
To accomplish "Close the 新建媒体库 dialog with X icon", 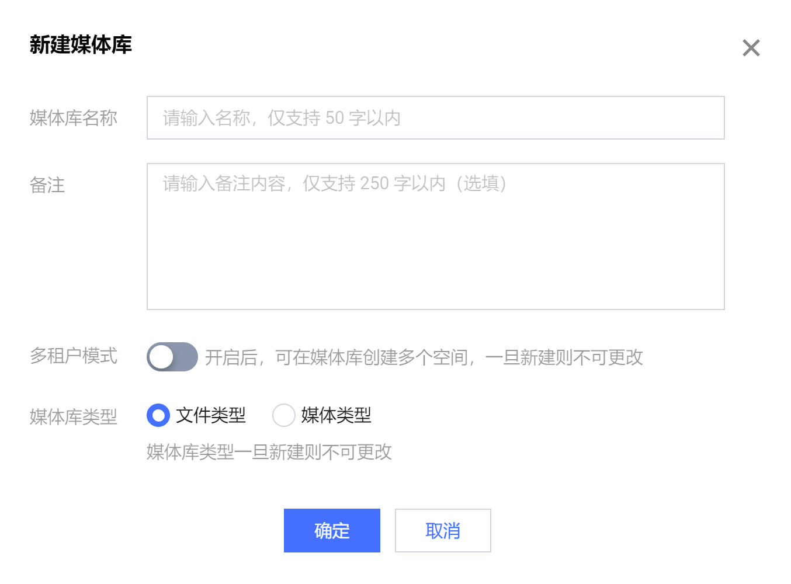I will pos(751,48).
